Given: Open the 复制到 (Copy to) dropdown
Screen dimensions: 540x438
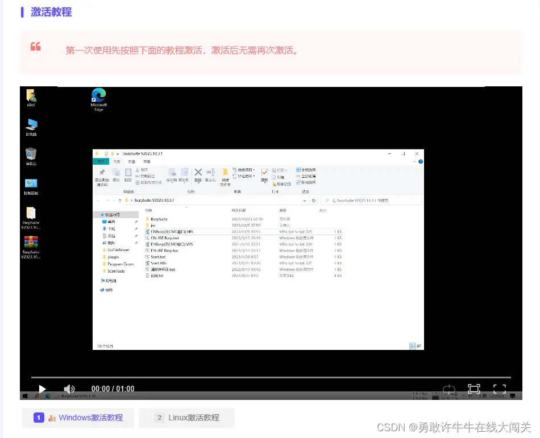Looking at the screenshot, I should point(184,176).
